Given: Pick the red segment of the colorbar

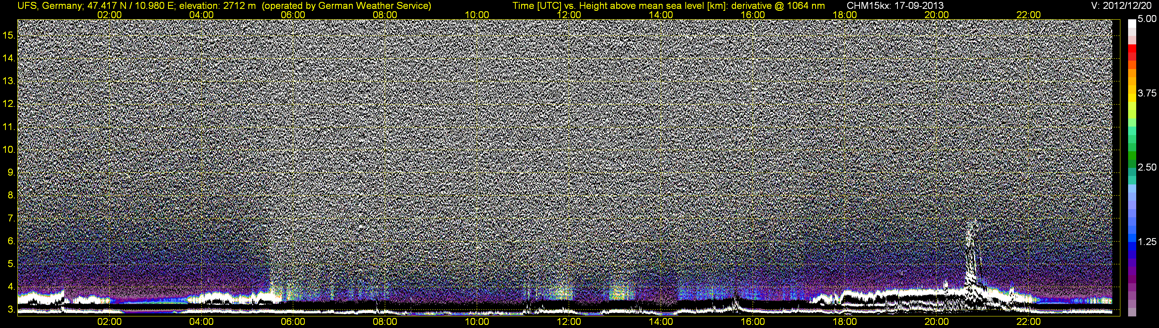Looking at the screenshot, I should pos(1132,49).
